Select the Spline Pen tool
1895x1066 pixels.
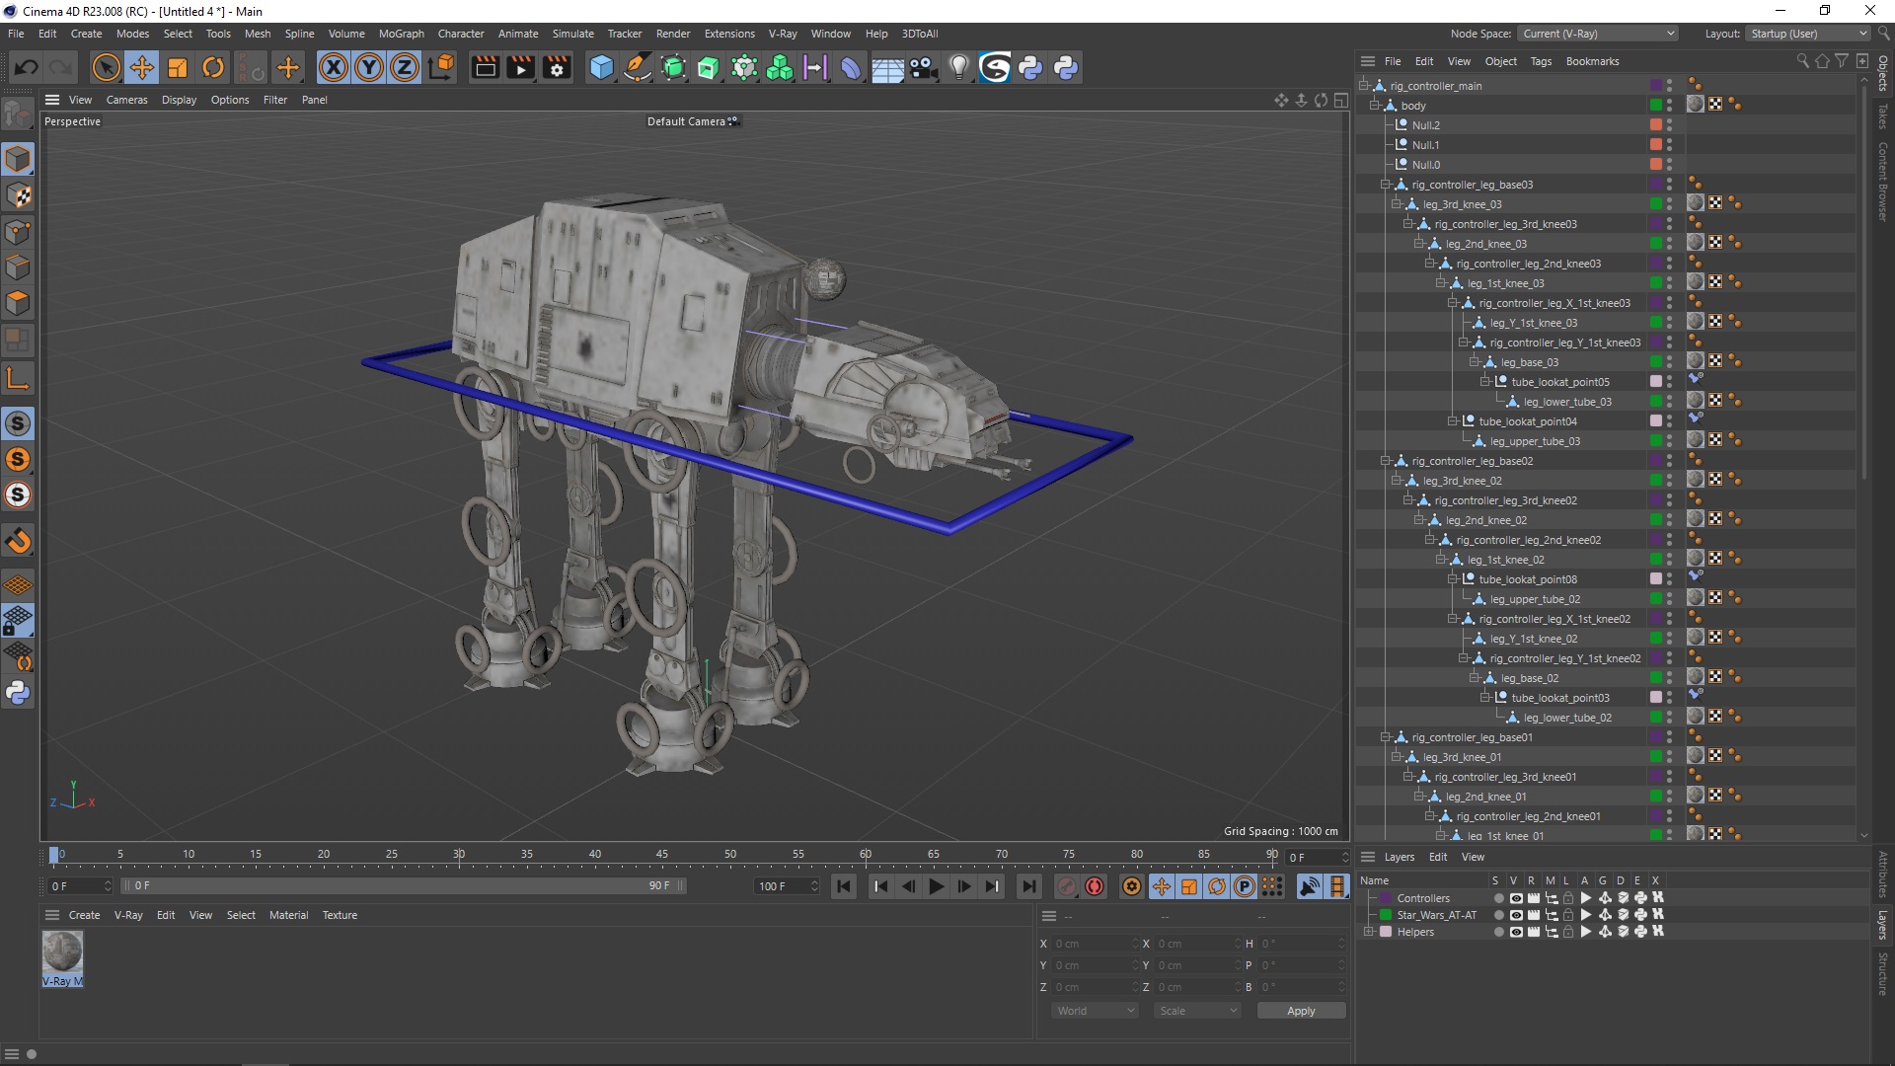pos(638,67)
